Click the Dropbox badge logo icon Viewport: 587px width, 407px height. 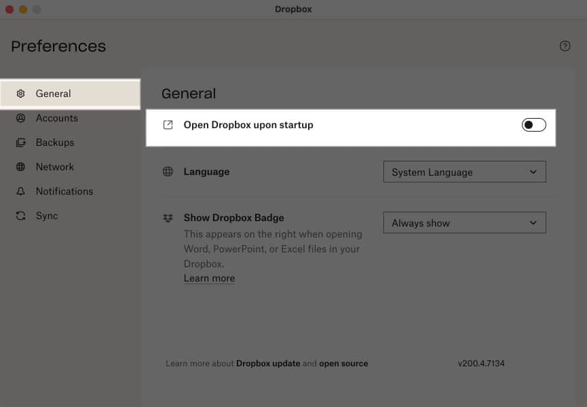click(168, 218)
